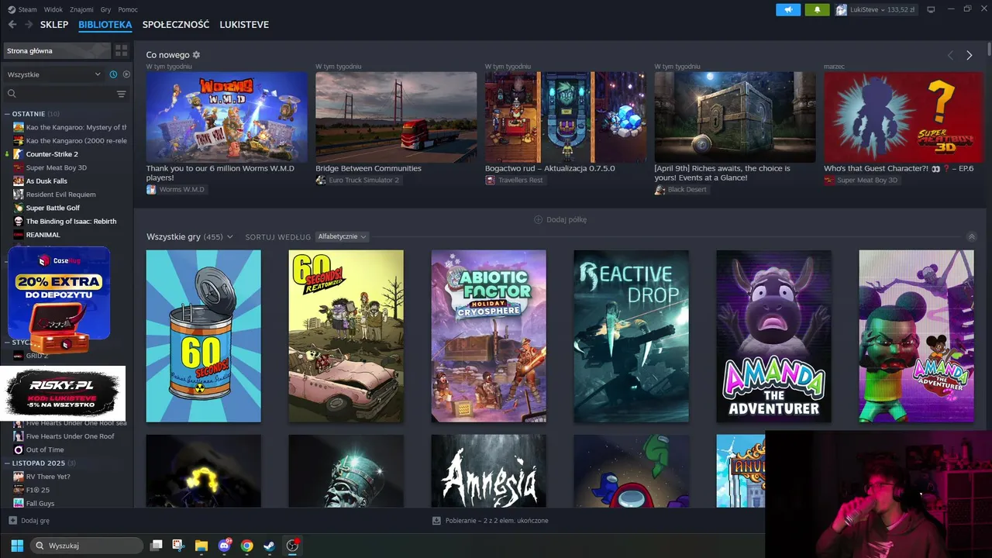992x558 pixels.
Task: Open Task View on the taskbar
Action: coord(156,546)
